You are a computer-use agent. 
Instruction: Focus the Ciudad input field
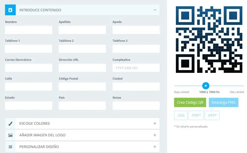click(136, 87)
